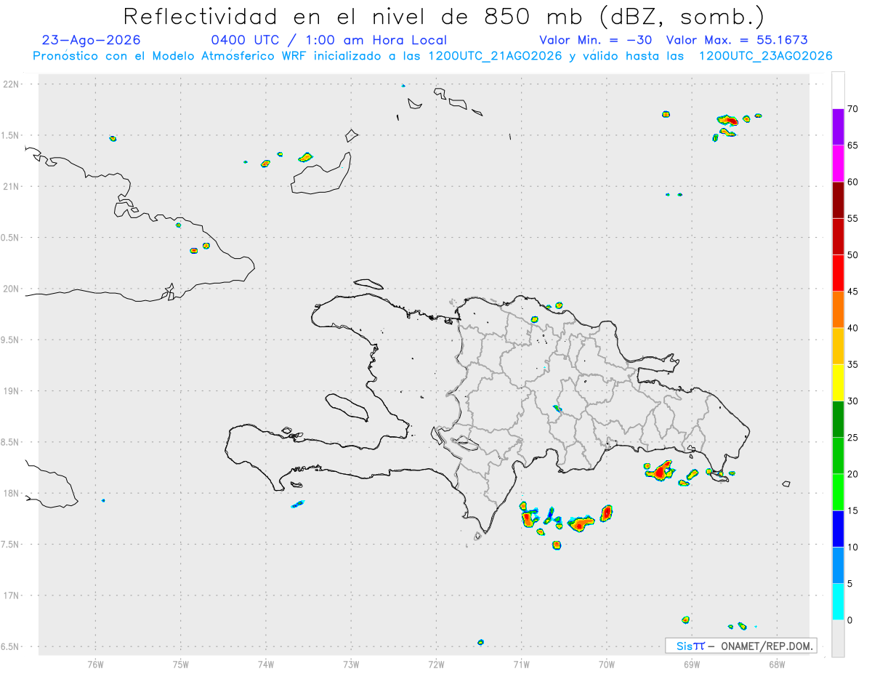The width and height of the screenshot is (872, 674).
Task: Click the light blue 5–10 dBZ legend band
Action: pyautogui.click(x=838, y=565)
